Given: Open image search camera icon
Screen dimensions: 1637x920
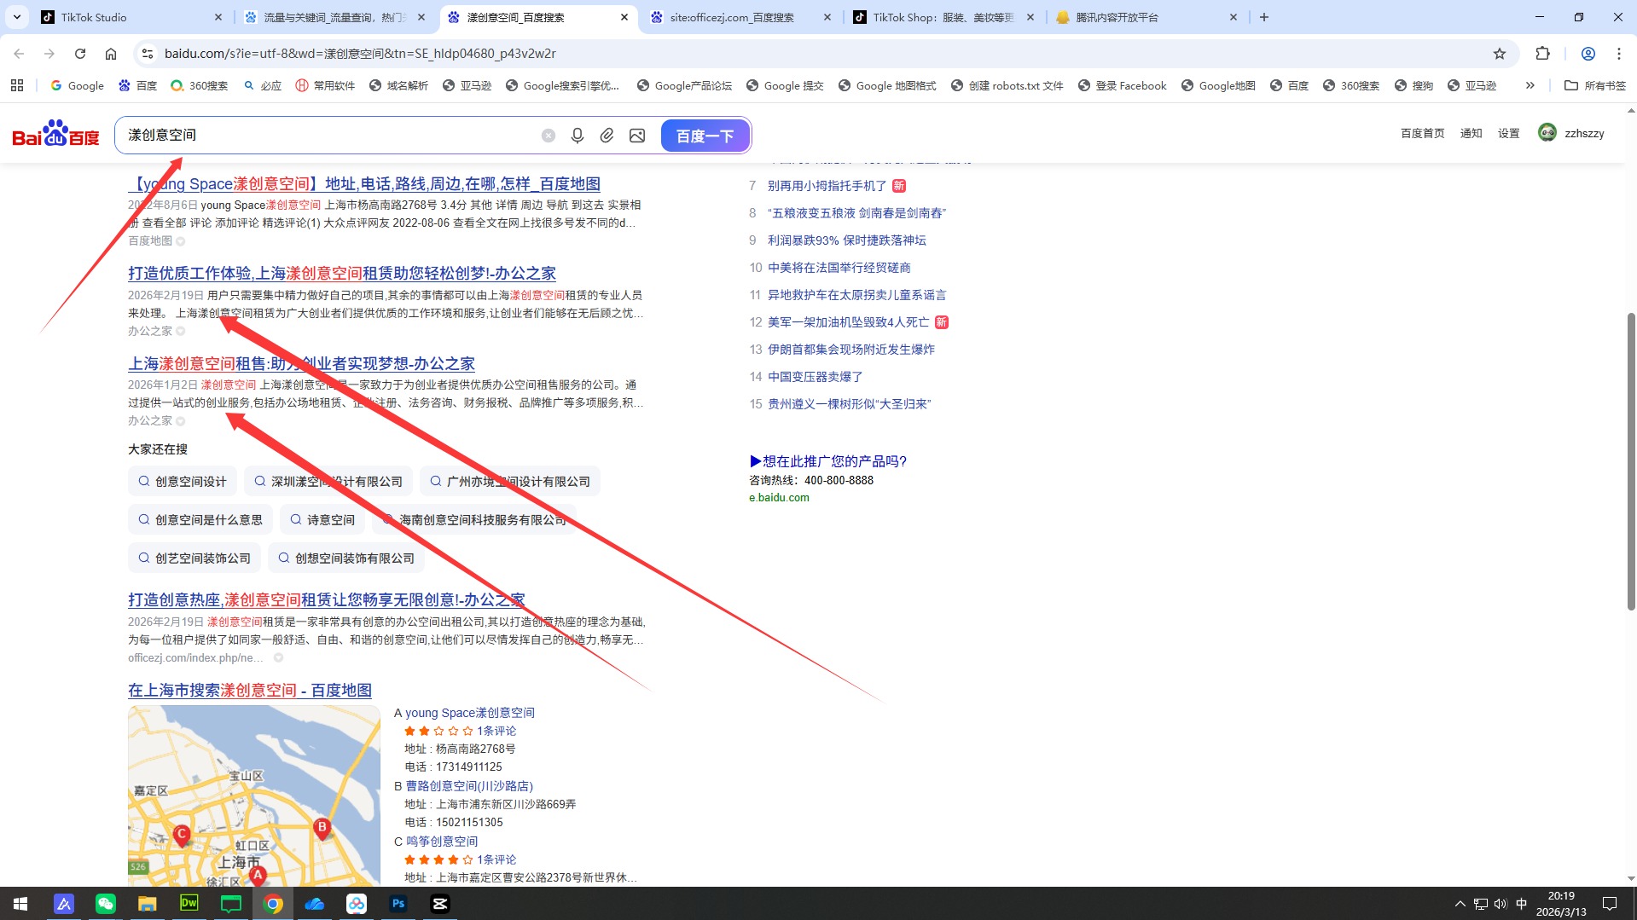Looking at the screenshot, I should pos(637,136).
